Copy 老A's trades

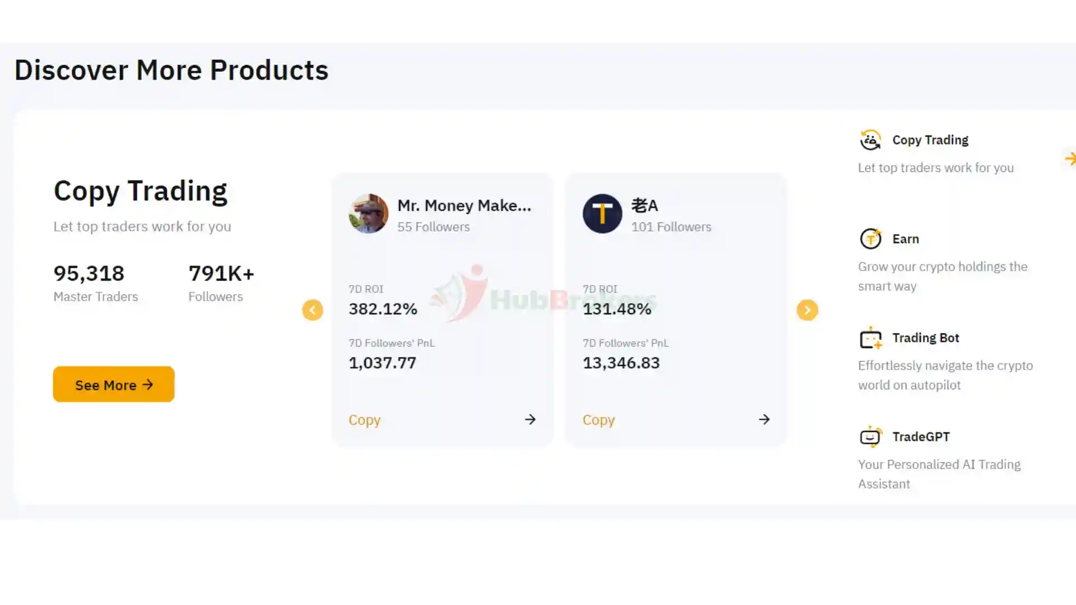pos(599,420)
